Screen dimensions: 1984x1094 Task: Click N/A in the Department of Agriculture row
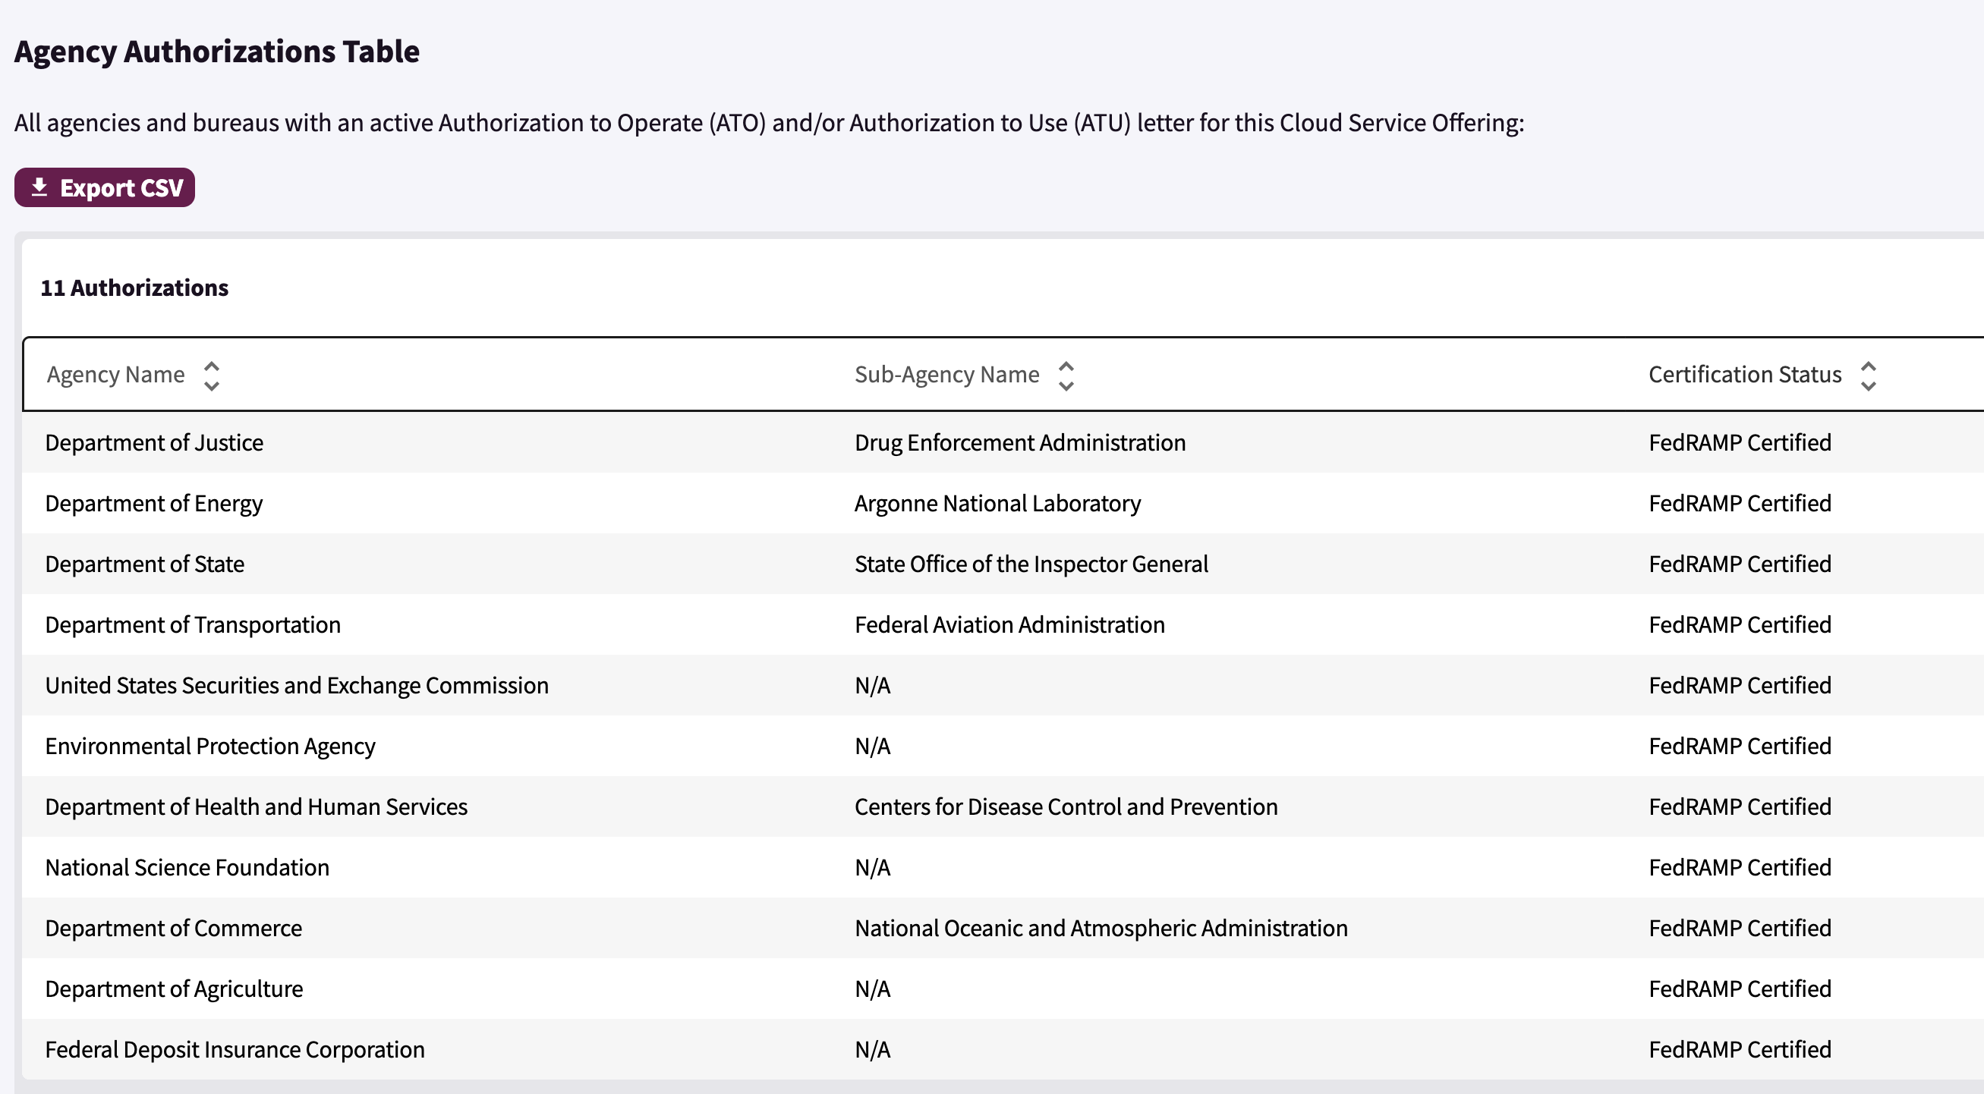[873, 989]
